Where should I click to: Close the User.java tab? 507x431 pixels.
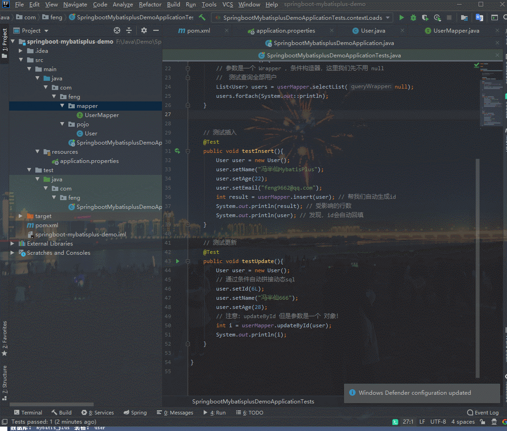tap(402, 30)
